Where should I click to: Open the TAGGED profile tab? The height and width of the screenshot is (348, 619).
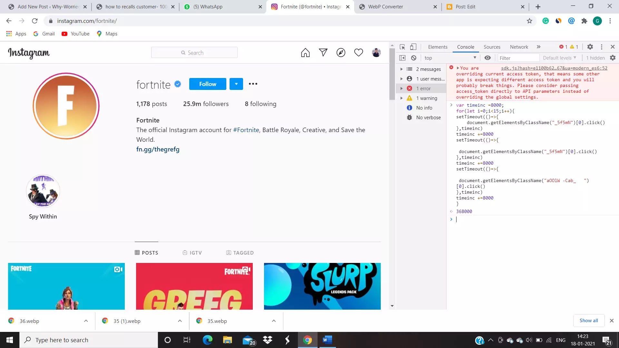coord(240,253)
